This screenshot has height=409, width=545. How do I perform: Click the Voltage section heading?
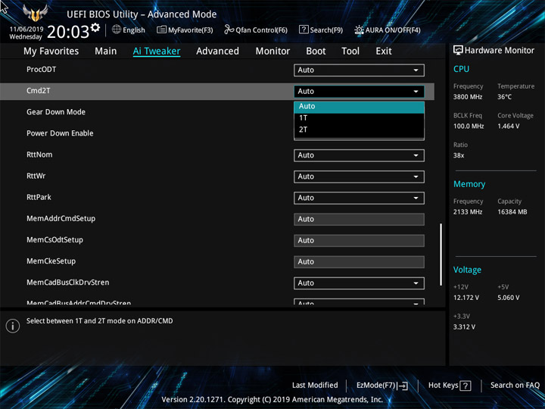[x=467, y=270]
